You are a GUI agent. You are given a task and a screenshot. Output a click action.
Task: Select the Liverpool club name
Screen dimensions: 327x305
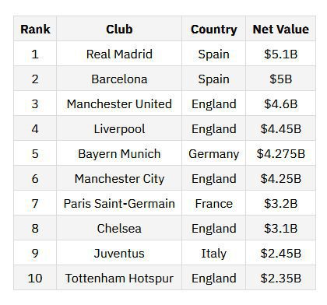[119, 128]
